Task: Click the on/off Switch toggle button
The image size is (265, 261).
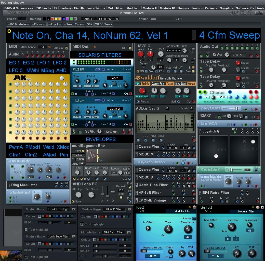Action: point(183,163)
